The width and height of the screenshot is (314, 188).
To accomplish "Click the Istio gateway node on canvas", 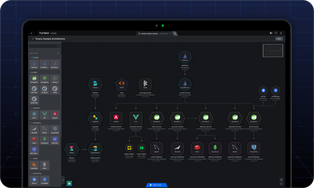I will [x=185, y=57].
